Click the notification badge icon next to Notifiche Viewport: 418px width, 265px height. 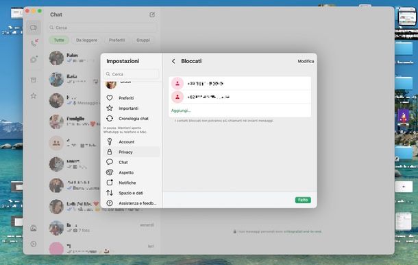110,183
